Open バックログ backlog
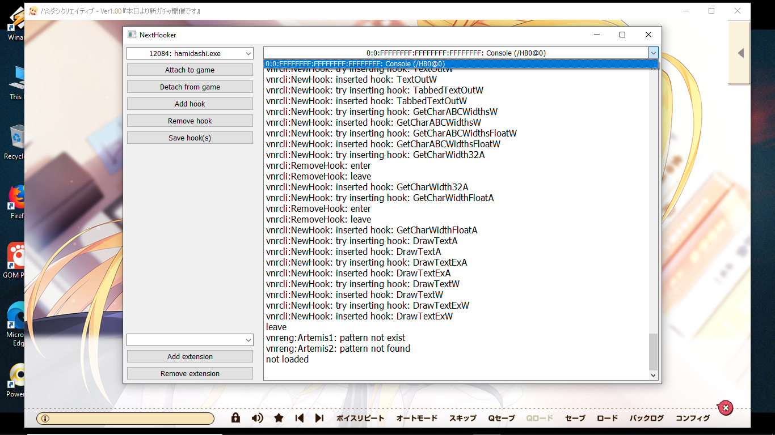 click(x=647, y=419)
